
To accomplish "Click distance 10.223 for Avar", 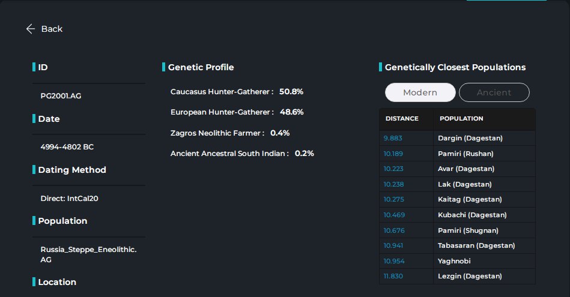I will [393, 169].
